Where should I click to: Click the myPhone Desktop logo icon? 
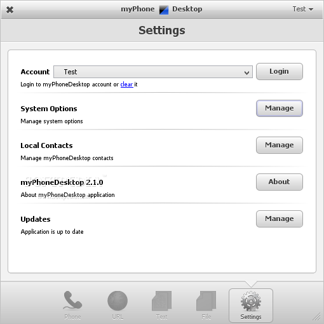click(164, 10)
